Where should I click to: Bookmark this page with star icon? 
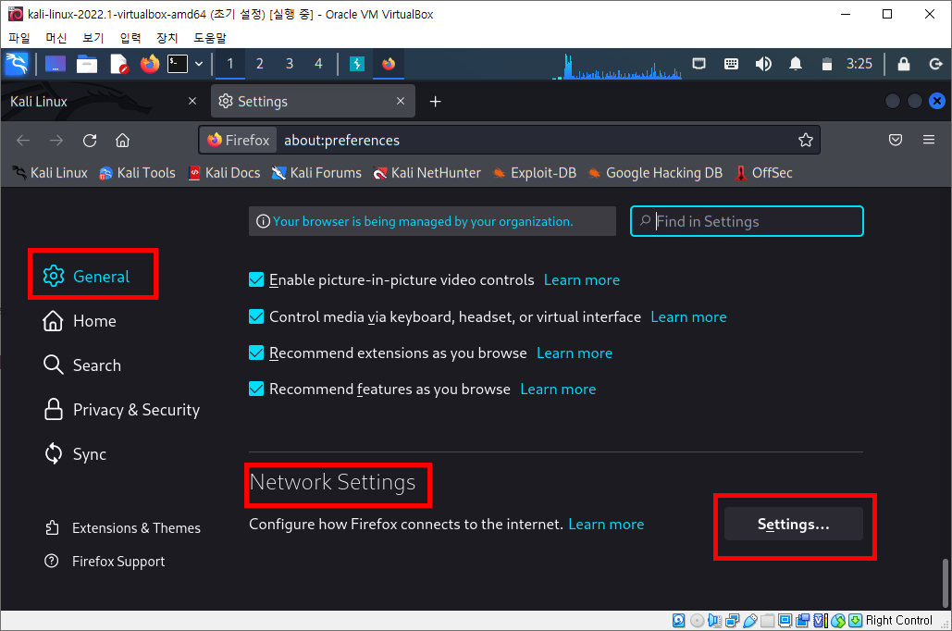click(805, 141)
